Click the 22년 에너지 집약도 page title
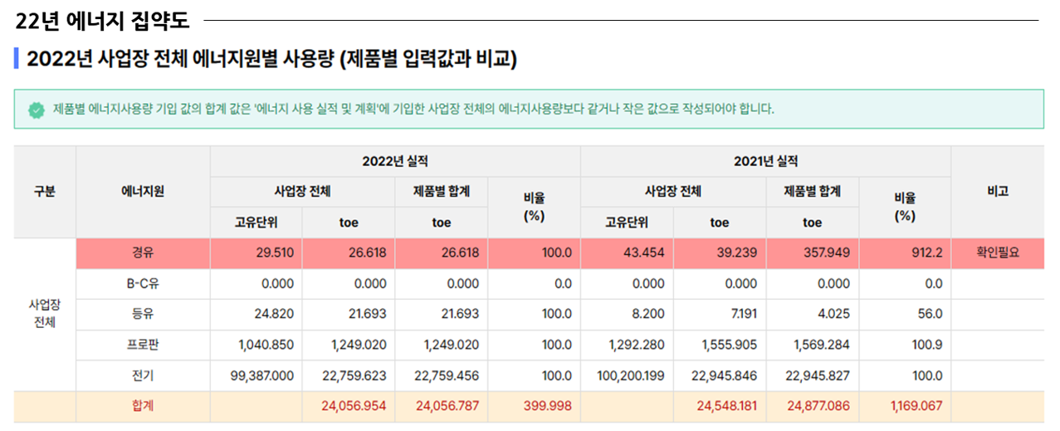 [x=103, y=20]
